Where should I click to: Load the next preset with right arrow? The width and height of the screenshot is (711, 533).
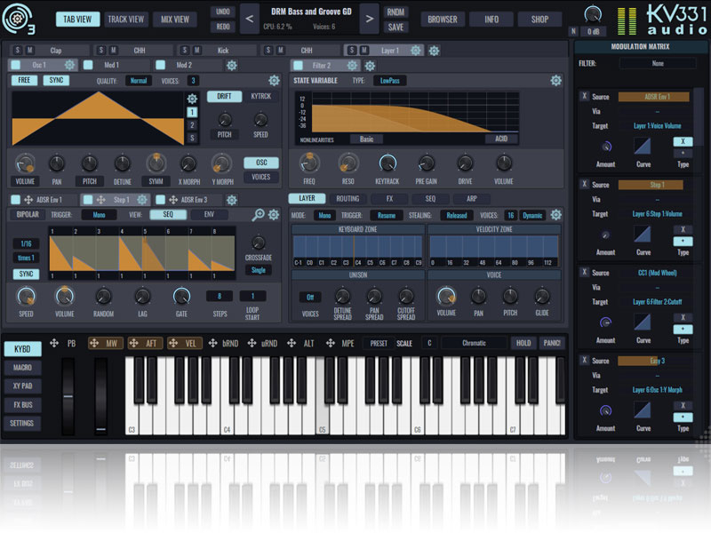(368, 18)
